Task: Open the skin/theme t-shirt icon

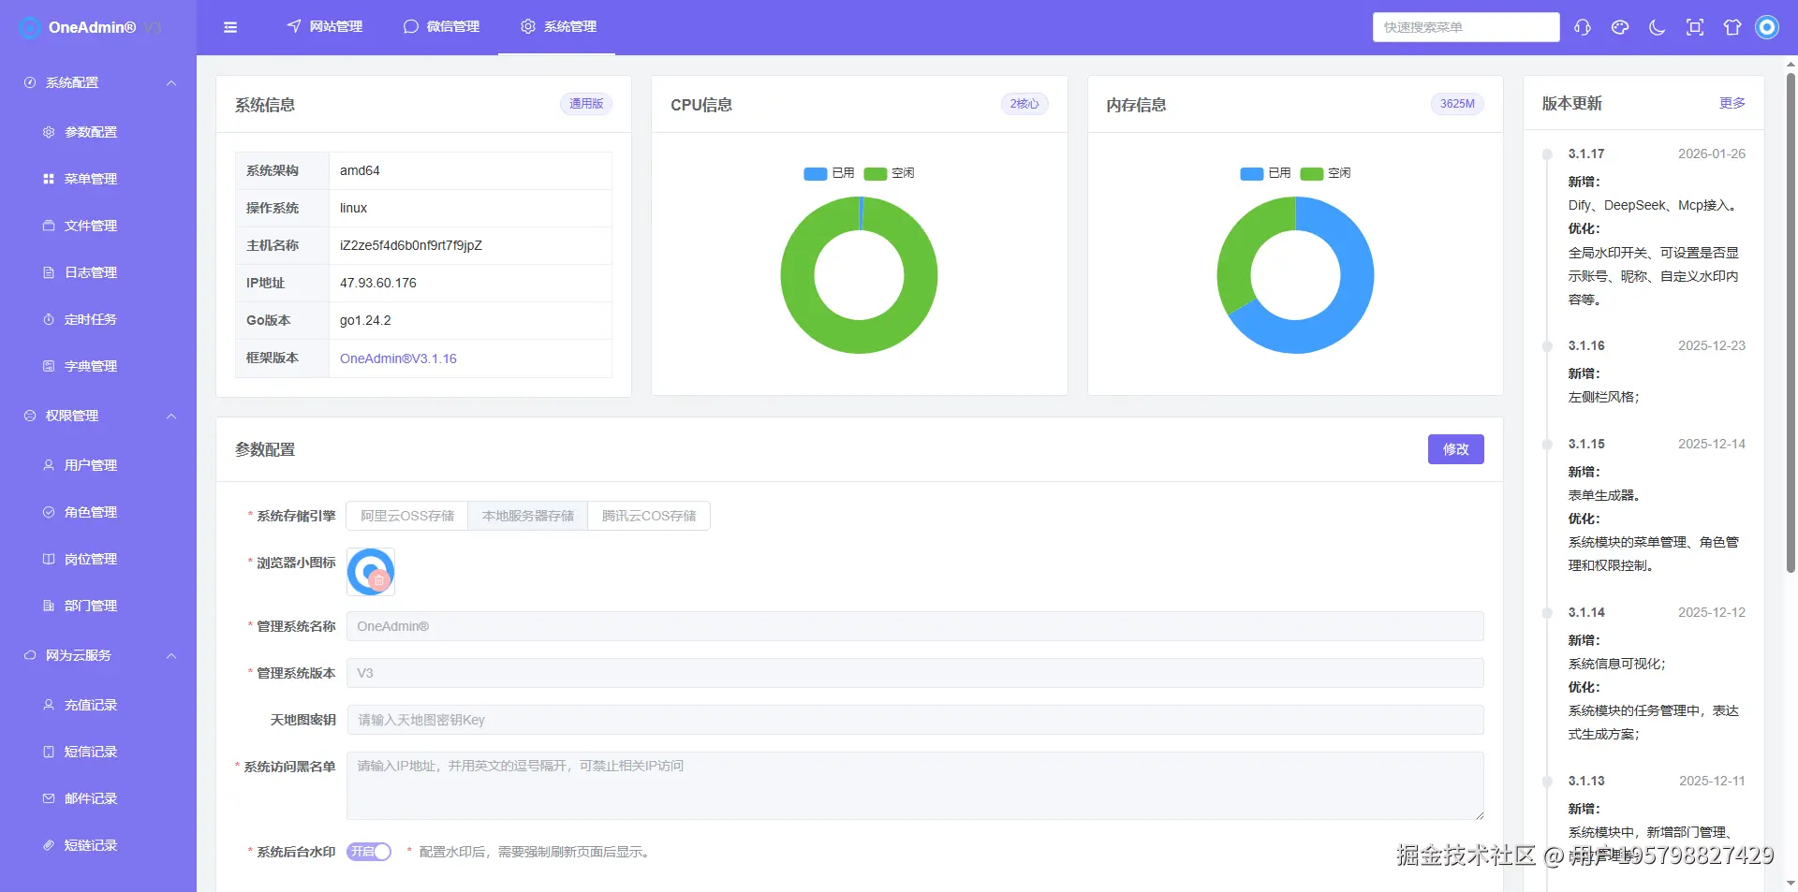Action: [1732, 27]
